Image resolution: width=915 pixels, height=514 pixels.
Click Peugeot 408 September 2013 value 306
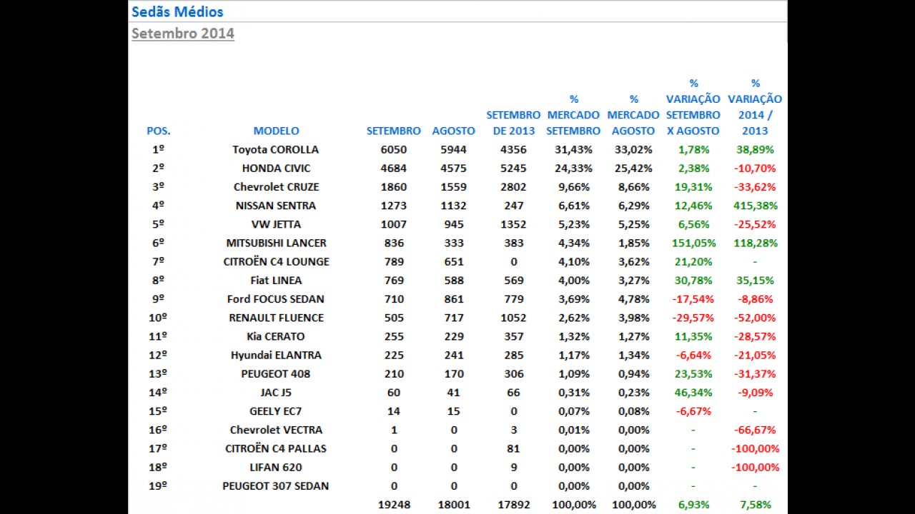coord(513,373)
